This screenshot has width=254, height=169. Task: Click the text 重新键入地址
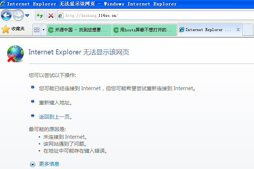pos(55,103)
